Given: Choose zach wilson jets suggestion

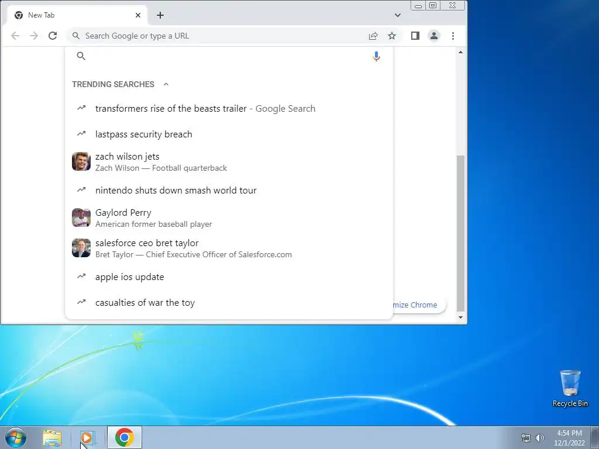Looking at the screenshot, I should (229, 162).
